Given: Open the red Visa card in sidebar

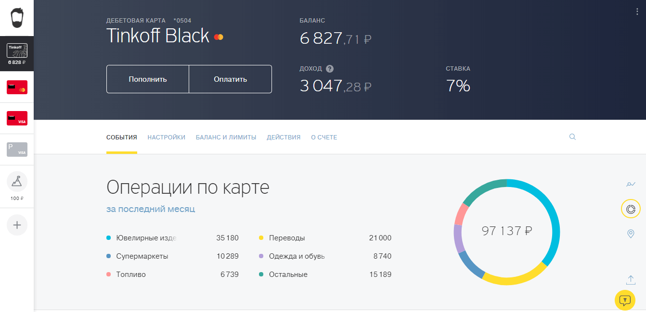Looking at the screenshot, I should pos(17,118).
